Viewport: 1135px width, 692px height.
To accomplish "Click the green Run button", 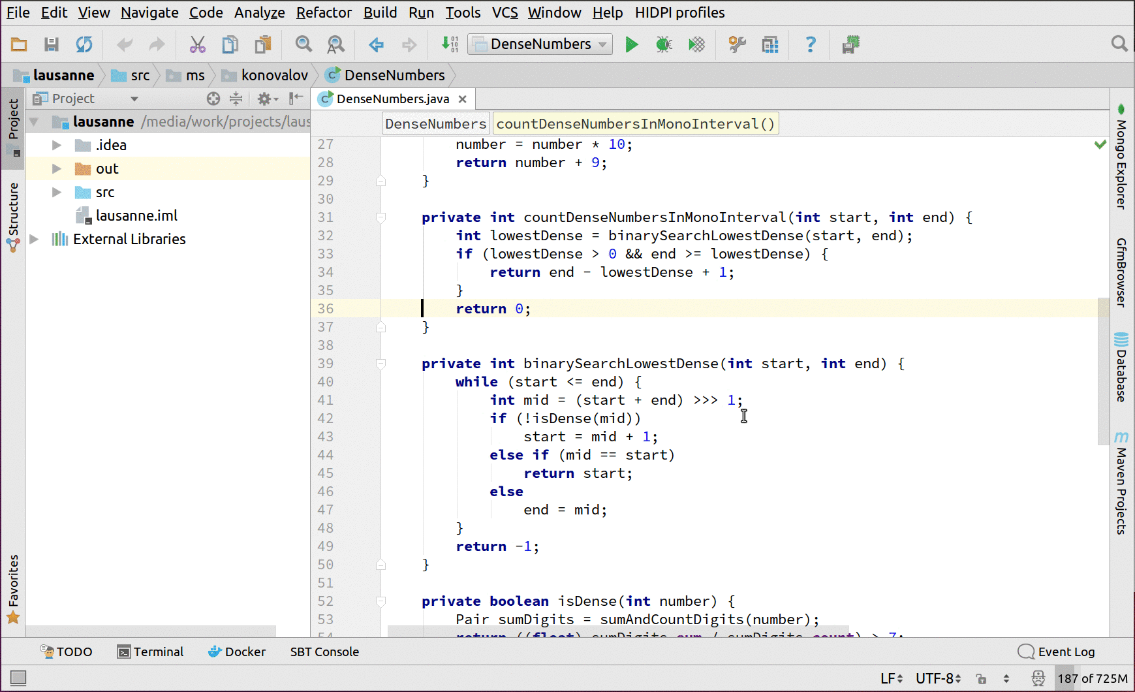I will 631,44.
